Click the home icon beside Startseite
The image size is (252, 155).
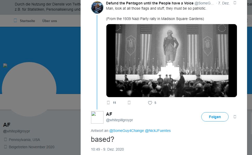pos(15,20)
